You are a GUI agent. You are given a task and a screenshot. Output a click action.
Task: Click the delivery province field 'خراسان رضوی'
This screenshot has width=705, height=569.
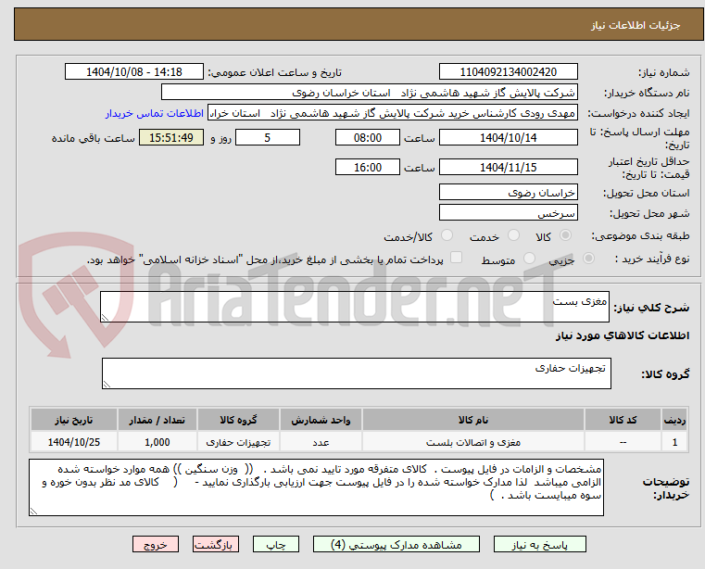(x=508, y=193)
